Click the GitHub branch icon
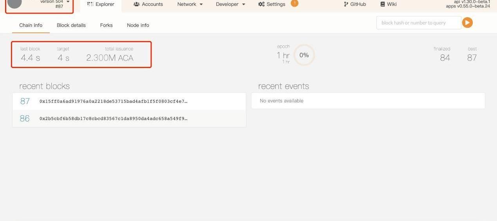 click(346, 4)
